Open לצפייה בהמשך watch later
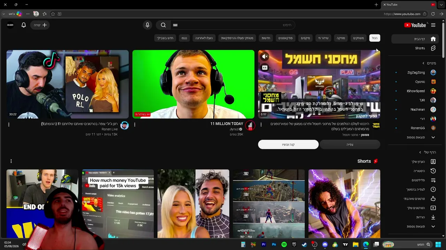The width and height of the screenshot is (446, 250). (x=415, y=190)
